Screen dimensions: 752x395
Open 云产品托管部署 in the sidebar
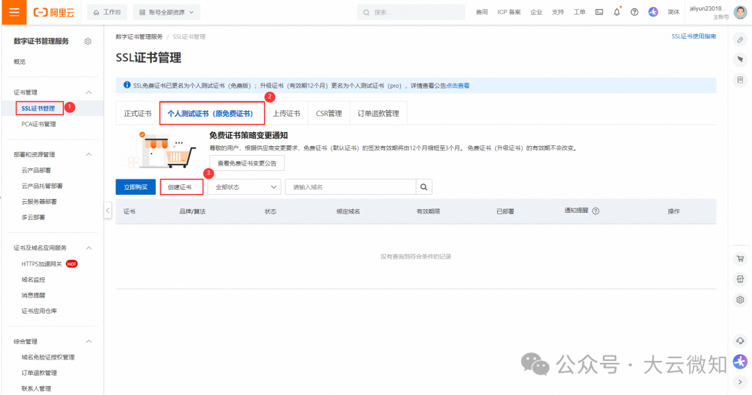[x=42, y=186]
